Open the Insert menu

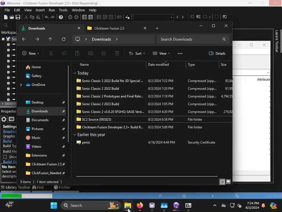40,10
